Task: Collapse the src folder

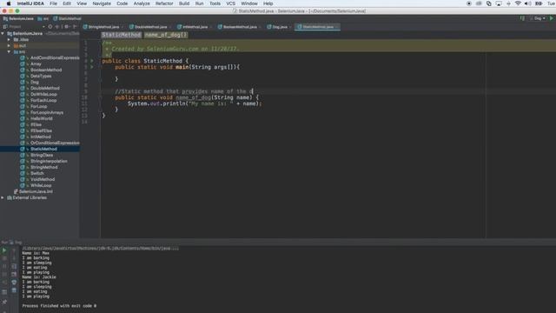Action: tap(9, 52)
